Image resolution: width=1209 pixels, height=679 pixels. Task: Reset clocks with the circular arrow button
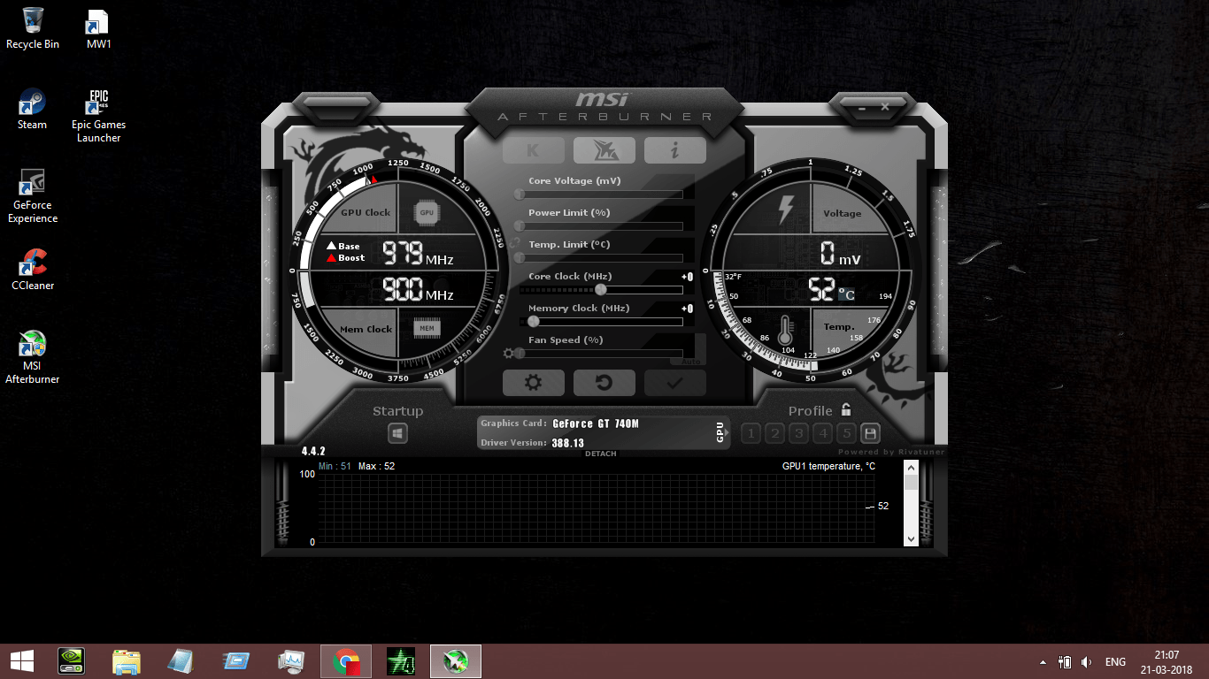tap(604, 383)
